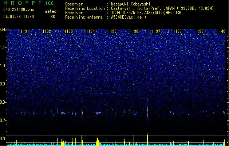Click the HROFFT program title

[x=23, y=3]
